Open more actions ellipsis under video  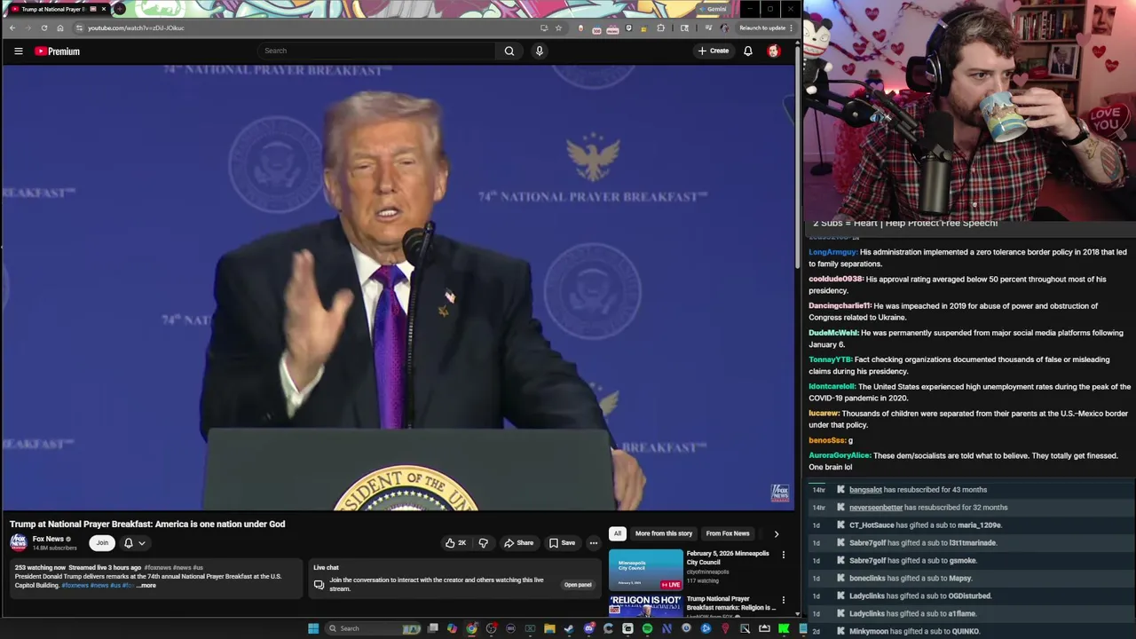(594, 543)
